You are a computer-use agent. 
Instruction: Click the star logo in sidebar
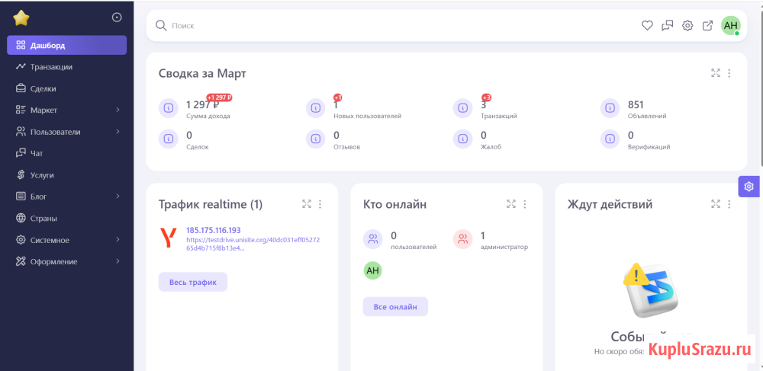[21, 18]
